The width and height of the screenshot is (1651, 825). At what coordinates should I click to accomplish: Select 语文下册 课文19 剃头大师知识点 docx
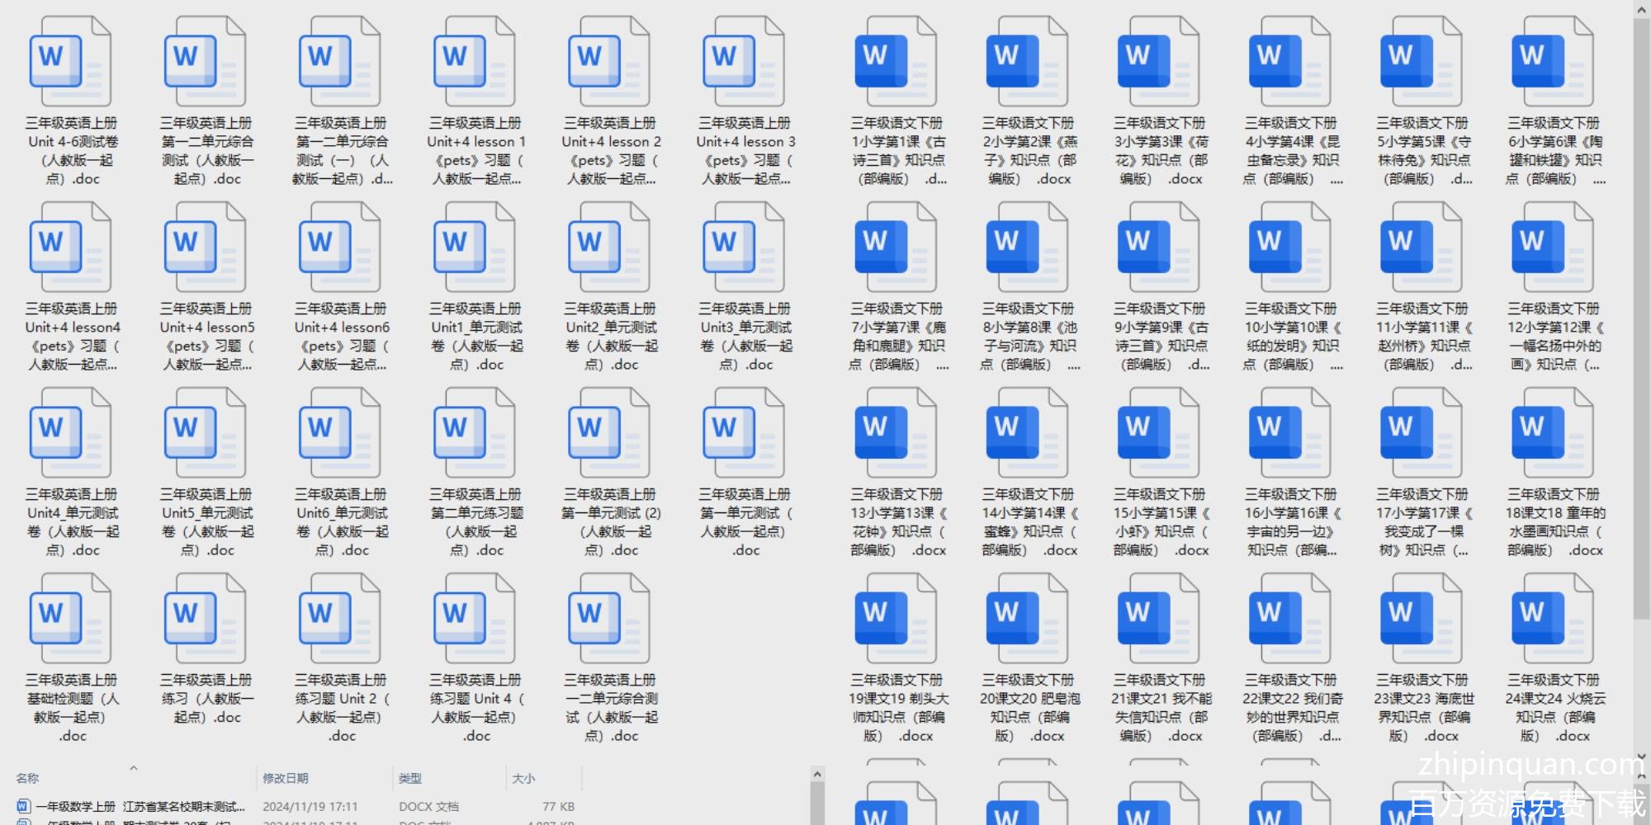click(x=896, y=618)
